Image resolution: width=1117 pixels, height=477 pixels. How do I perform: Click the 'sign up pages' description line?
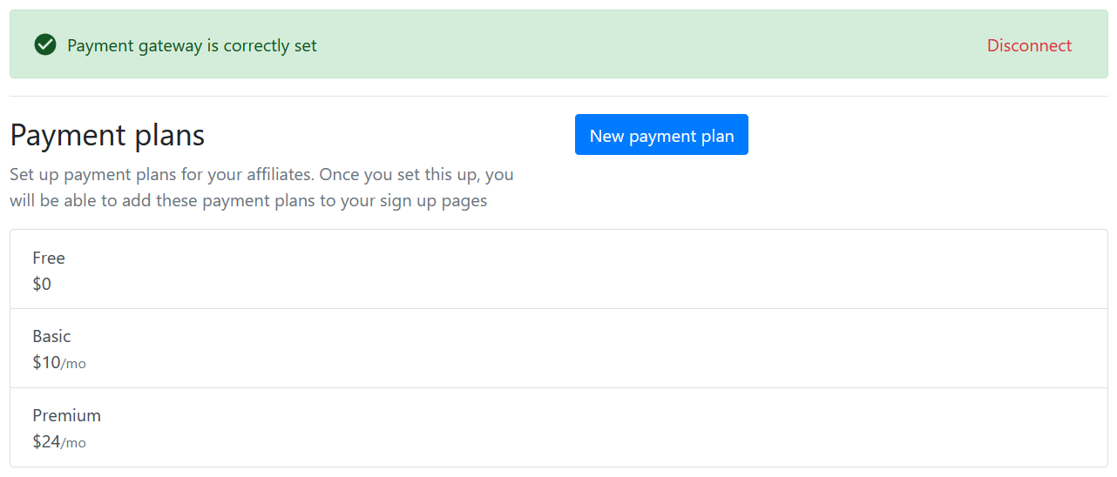(x=248, y=201)
